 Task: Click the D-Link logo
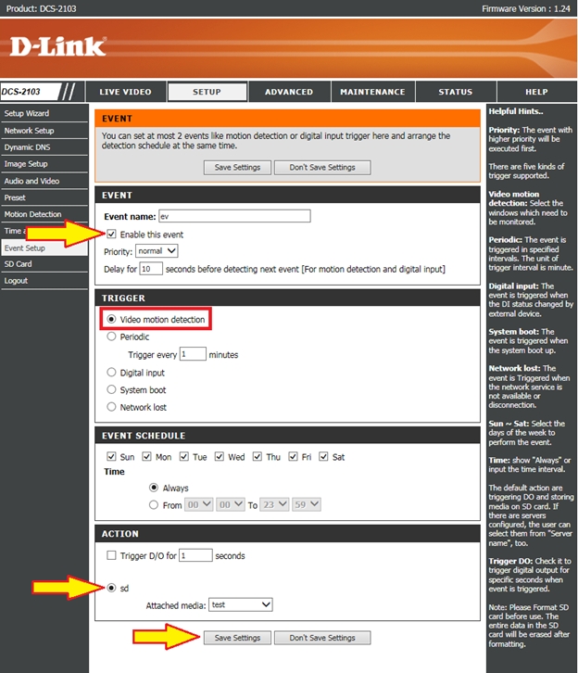click(59, 45)
